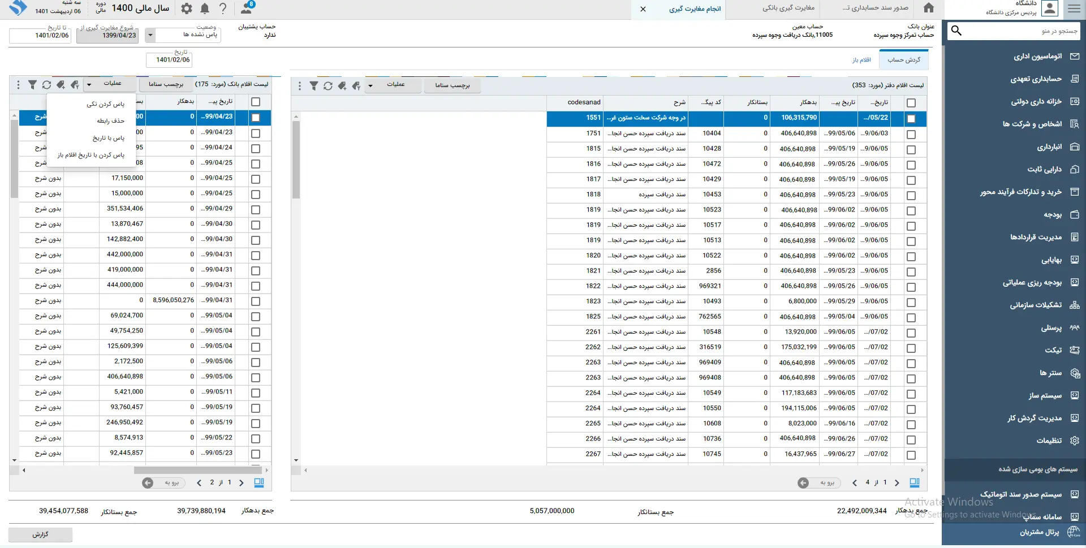Refresh the ledger items list (دفتر)

pos(328,86)
